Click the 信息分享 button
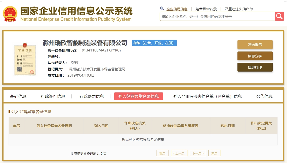 coord(255,56)
